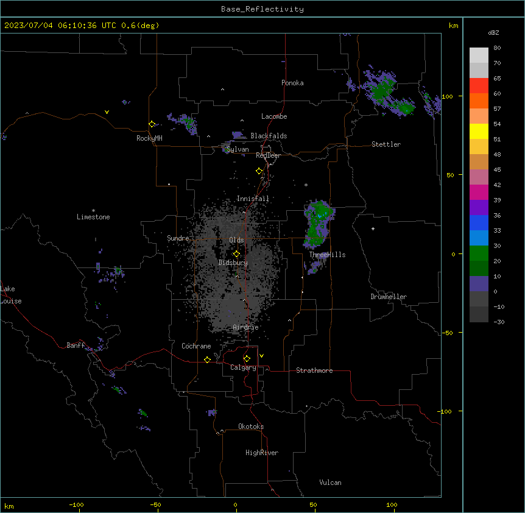Click the km unit label at bottom left

tap(9, 506)
